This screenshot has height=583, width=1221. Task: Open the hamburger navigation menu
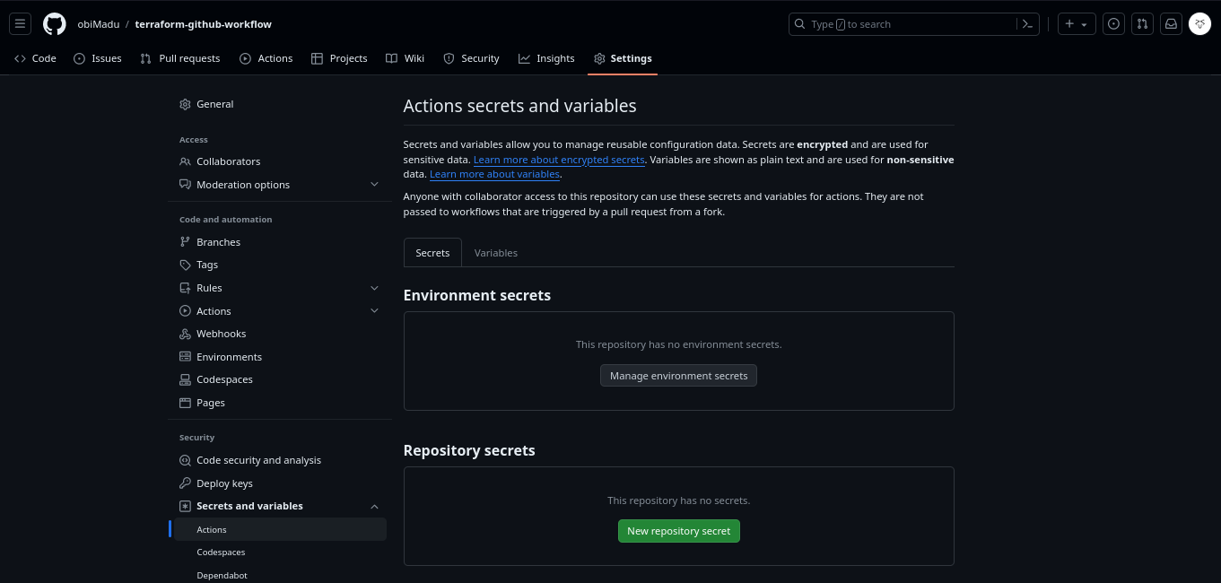pos(21,24)
